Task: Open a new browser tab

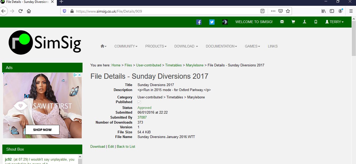Action: coord(61,2)
